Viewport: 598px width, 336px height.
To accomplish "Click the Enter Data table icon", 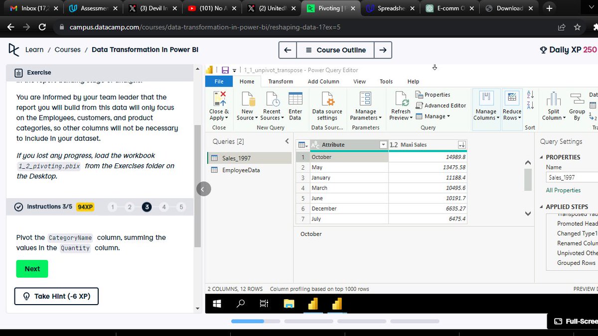I will tap(296, 99).
